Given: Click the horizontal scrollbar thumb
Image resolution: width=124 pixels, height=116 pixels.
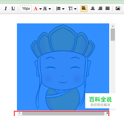Looking at the screenshot, I should coord(63,113).
